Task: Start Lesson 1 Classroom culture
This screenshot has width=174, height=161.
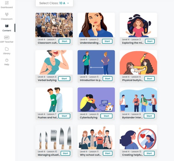Action: [x=64, y=41]
